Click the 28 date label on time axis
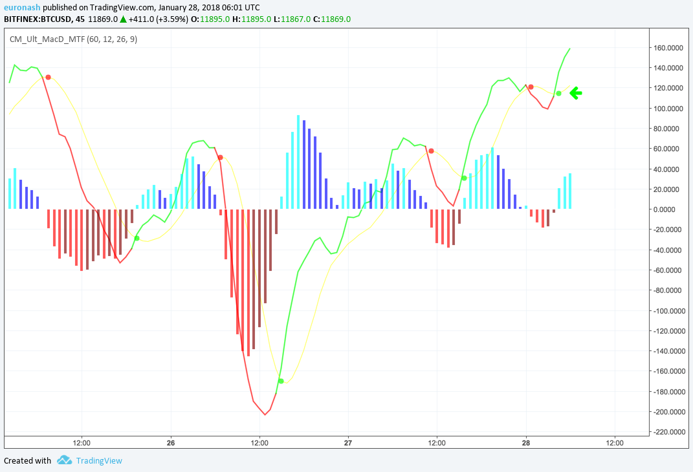This screenshot has height=472, width=693. (x=526, y=443)
